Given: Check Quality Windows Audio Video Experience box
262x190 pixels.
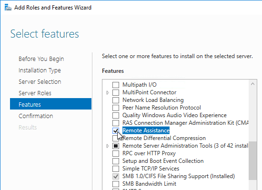Looking at the screenshot, I should point(116,115).
